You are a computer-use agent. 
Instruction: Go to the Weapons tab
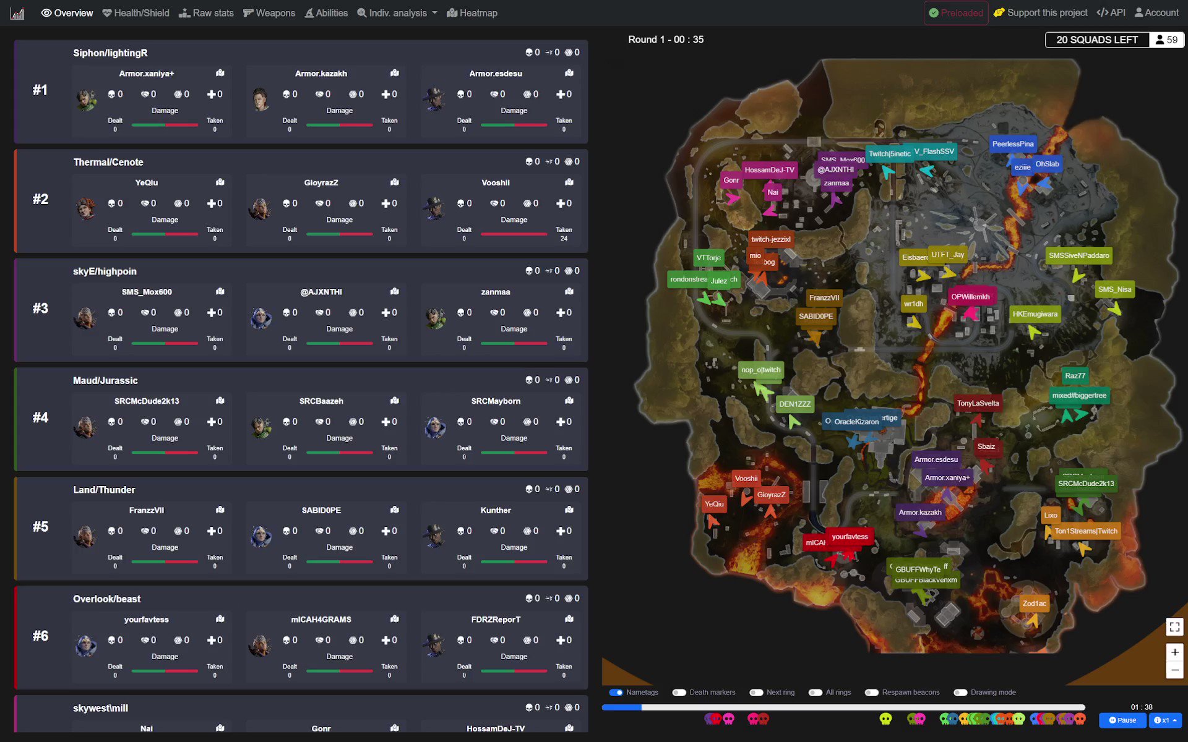(269, 13)
